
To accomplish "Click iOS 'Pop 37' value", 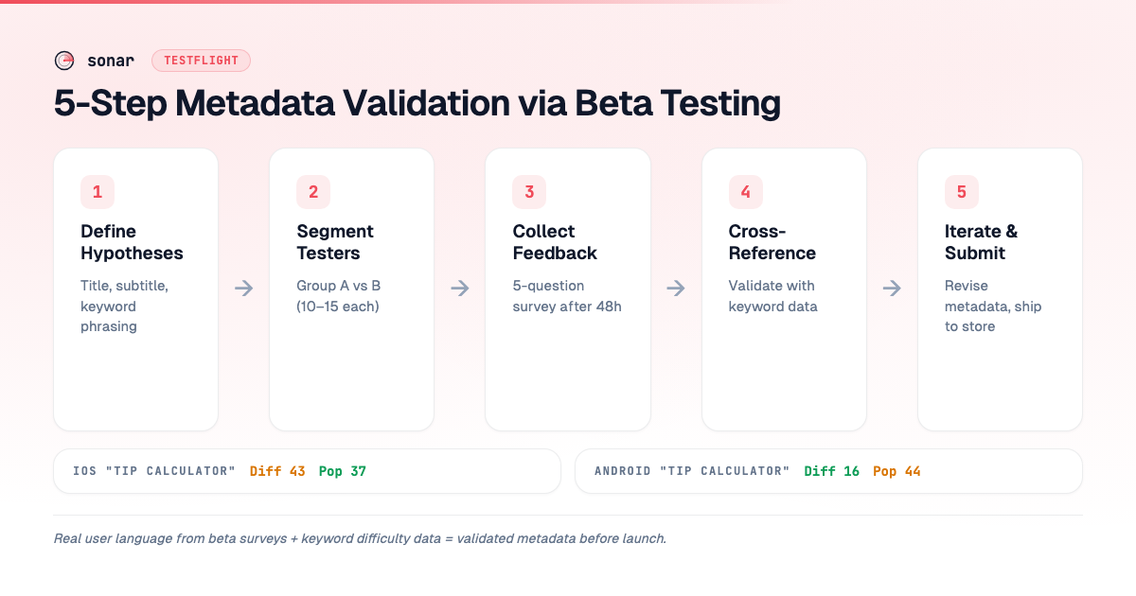I will (343, 471).
